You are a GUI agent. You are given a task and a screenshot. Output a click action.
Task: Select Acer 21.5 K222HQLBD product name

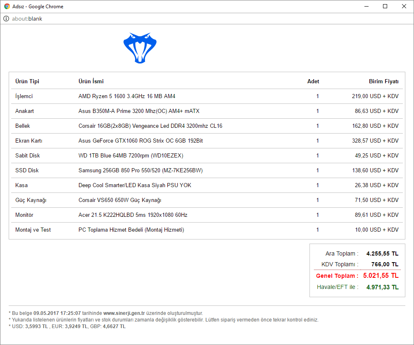(x=133, y=215)
